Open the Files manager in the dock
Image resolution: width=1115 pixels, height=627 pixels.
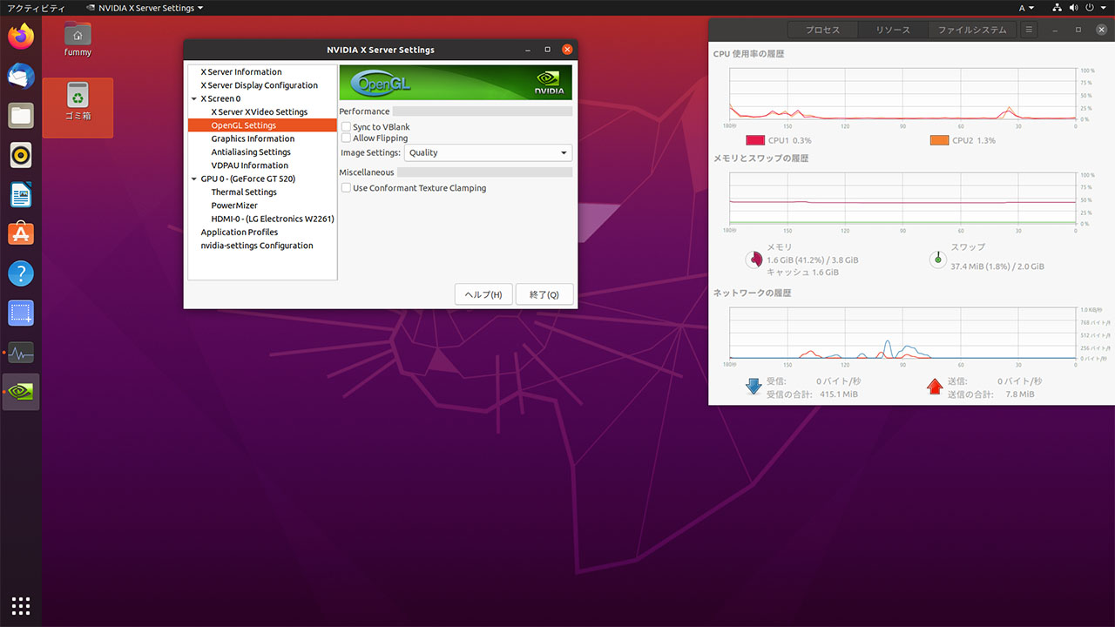click(x=21, y=115)
